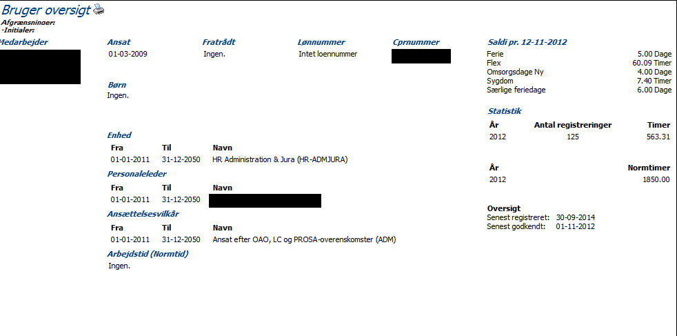Select the Ansættelsesvilkår agreement name text
677x336 pixels.
pyautogui.click(x=304, y=239)
